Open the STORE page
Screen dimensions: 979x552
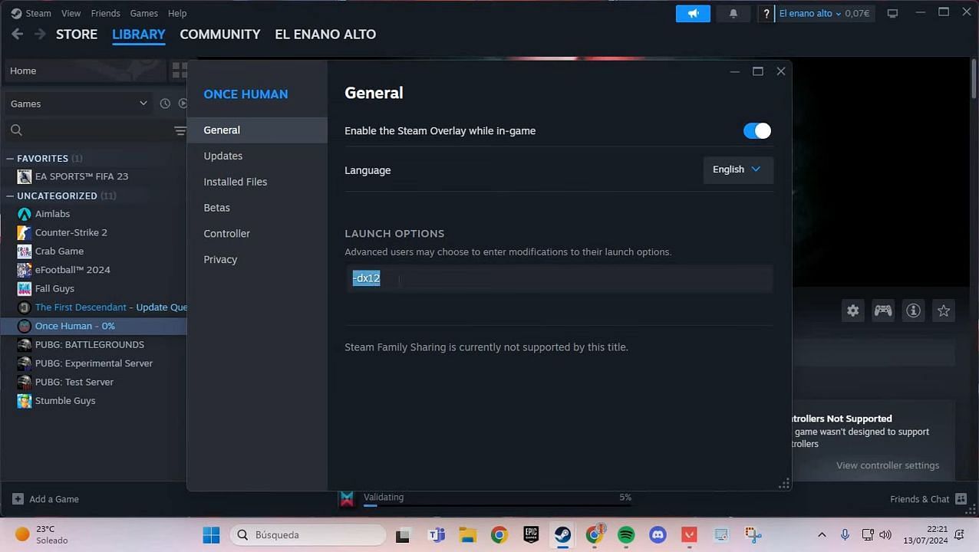coord(77,34)
